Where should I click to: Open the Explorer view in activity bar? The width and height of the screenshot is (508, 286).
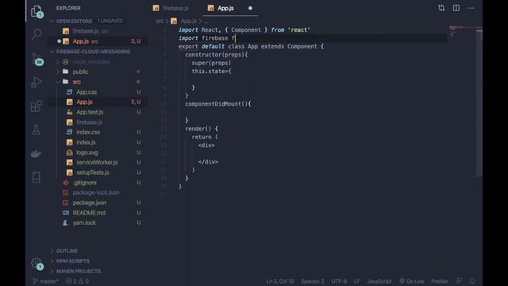tap(37, 11)
